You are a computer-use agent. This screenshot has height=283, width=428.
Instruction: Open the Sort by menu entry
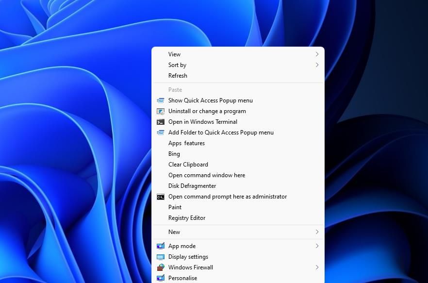tap(238, 65)
